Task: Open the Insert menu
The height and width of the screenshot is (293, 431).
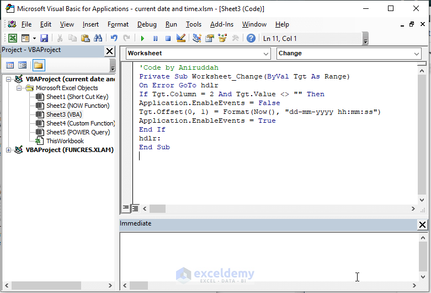Action: (91, 24)
